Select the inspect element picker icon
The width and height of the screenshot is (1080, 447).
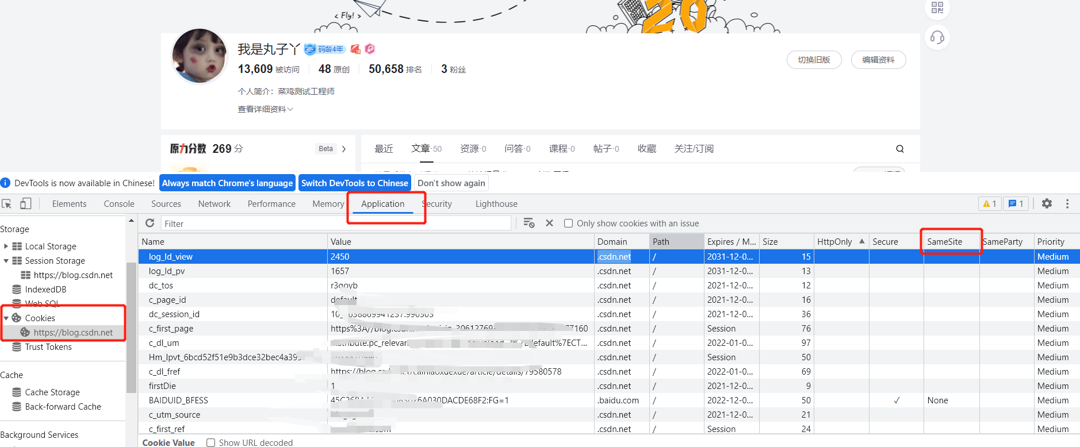click(x=7, y=204)
